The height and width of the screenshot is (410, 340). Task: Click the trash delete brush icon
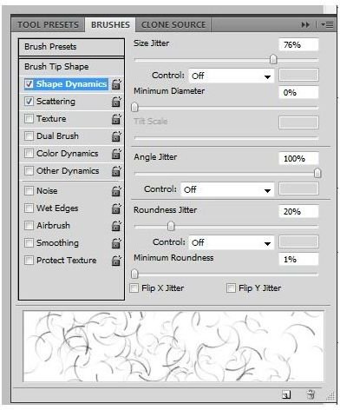pyautogui.click(x=311, y=394)
